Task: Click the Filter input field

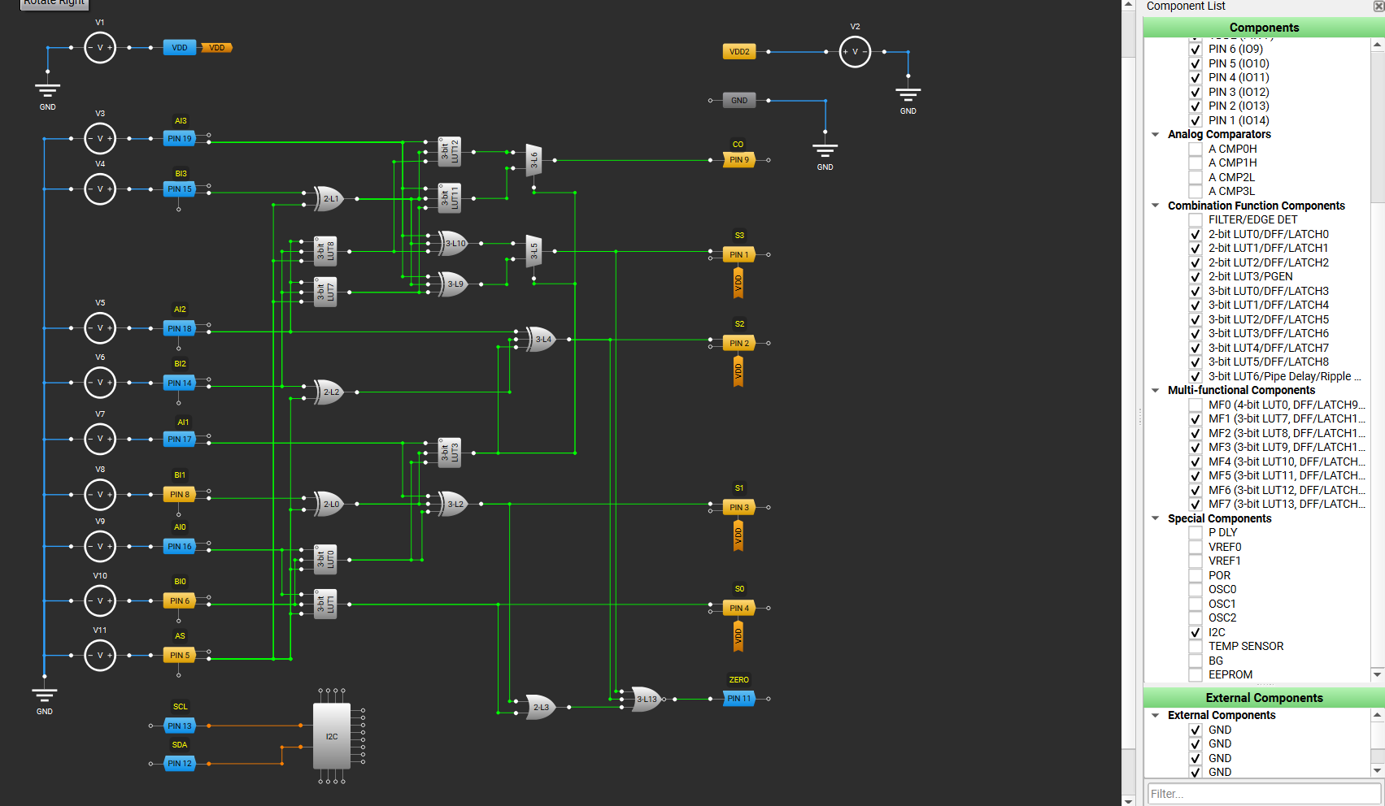Action: (1263, 794)
